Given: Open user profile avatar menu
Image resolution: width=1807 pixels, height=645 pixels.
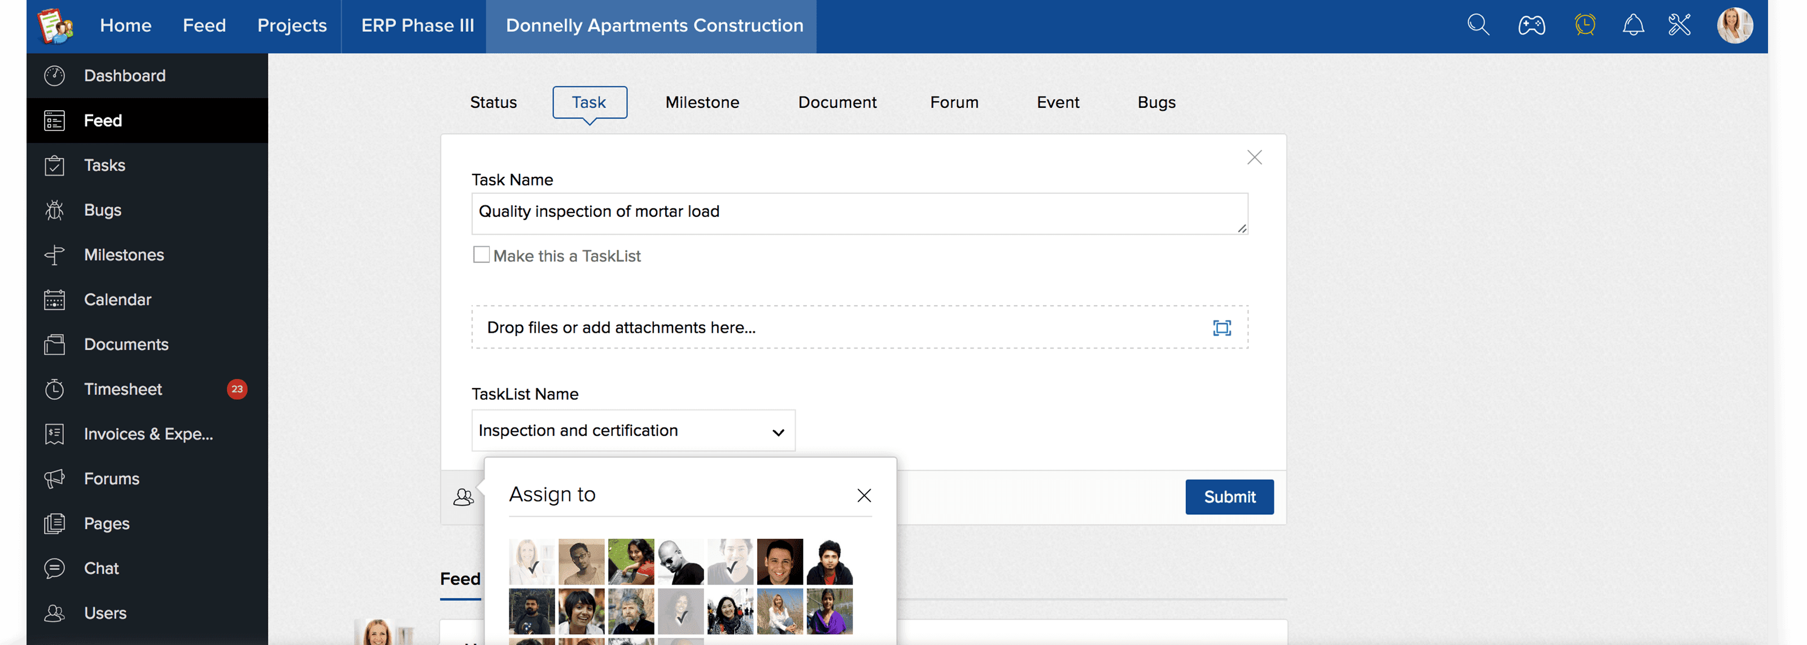Looking at the screenshot, I should [1734, 26].
